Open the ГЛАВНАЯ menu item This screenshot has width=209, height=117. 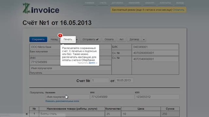(x=89, y=3)
